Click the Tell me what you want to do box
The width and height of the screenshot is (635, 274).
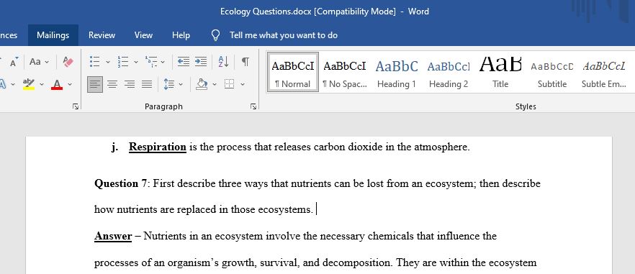click(x=284, y=35)
